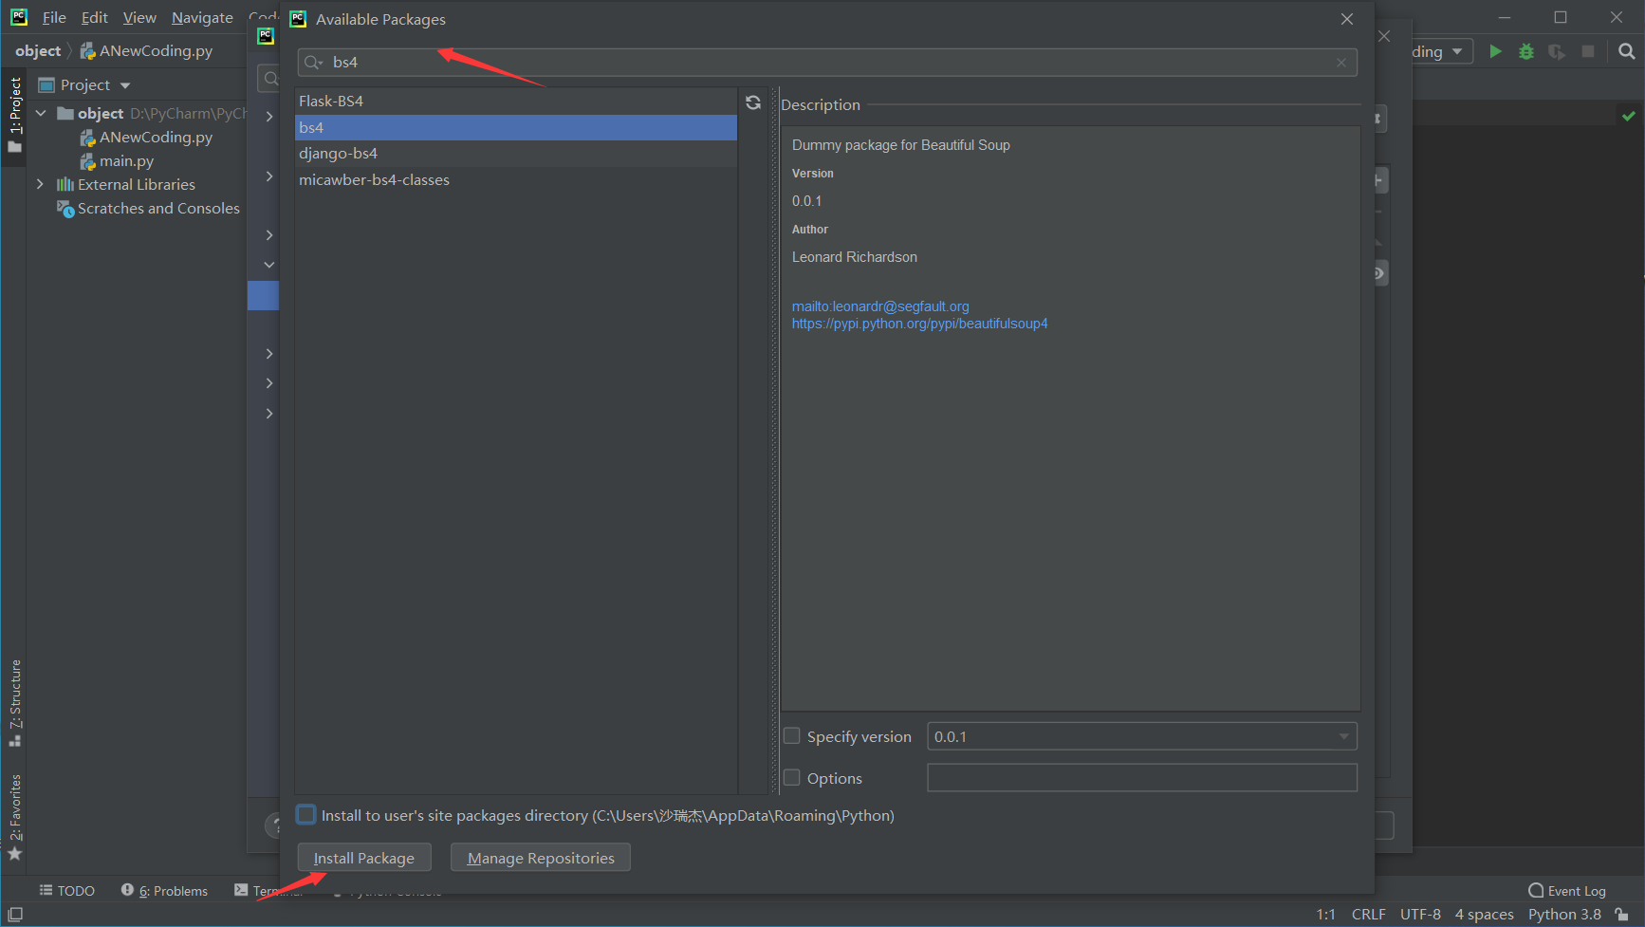The width and height of the screenshot is (1645, 927).
Task: Click the CRLF line separator status
Action: (1368, 915)
